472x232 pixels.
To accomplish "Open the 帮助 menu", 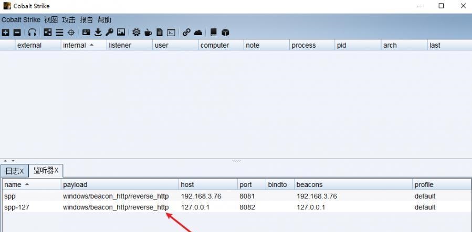I will coord(104,20).
